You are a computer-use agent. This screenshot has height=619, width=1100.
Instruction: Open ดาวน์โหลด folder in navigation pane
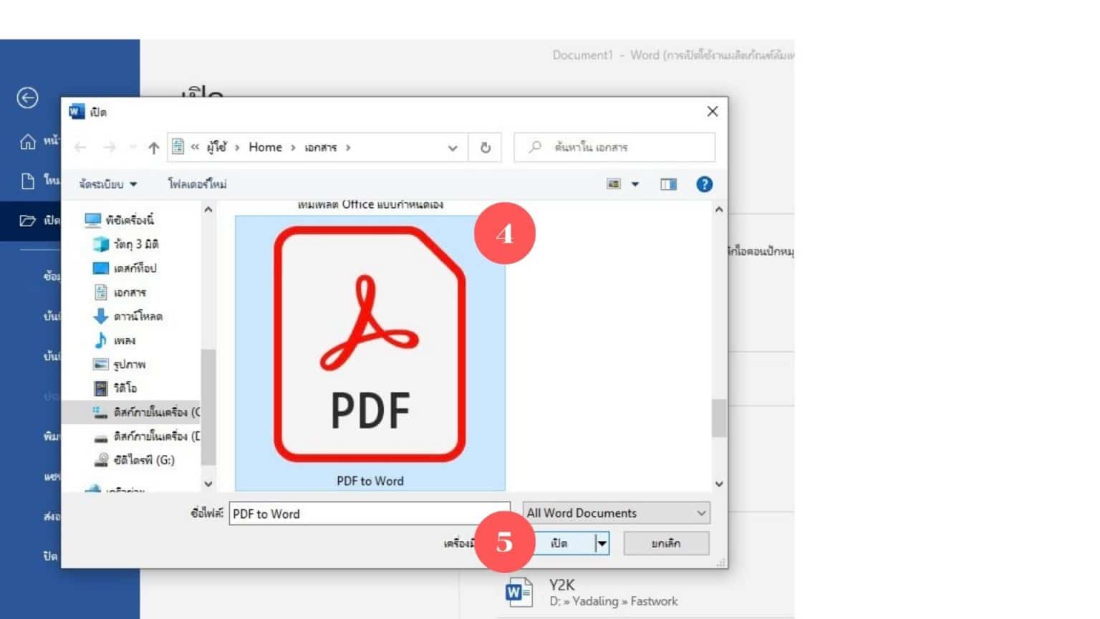(x=127, y=316)
